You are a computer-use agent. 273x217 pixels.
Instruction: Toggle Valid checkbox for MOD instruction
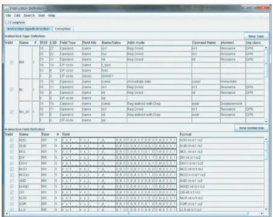[x=12, y=169]
